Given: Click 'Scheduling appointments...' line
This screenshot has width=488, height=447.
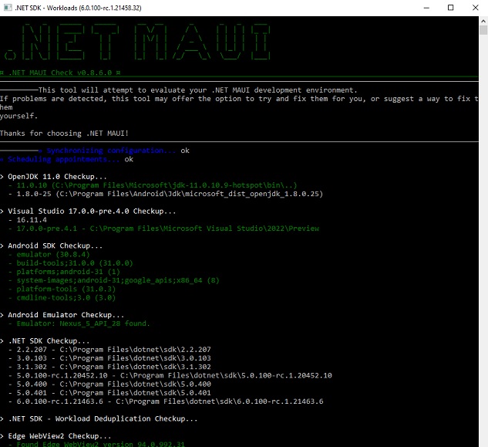Looking at the screenshot, I should pos(66,159).
